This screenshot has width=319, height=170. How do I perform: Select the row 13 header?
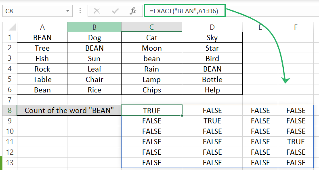pos(8,163)
